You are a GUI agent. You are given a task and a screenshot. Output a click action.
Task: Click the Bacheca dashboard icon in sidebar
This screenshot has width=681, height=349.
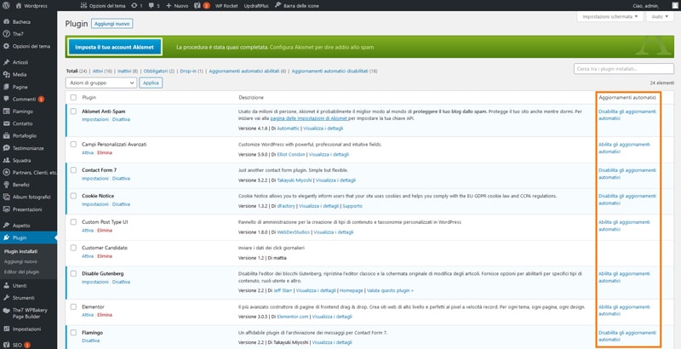[6, 21]
